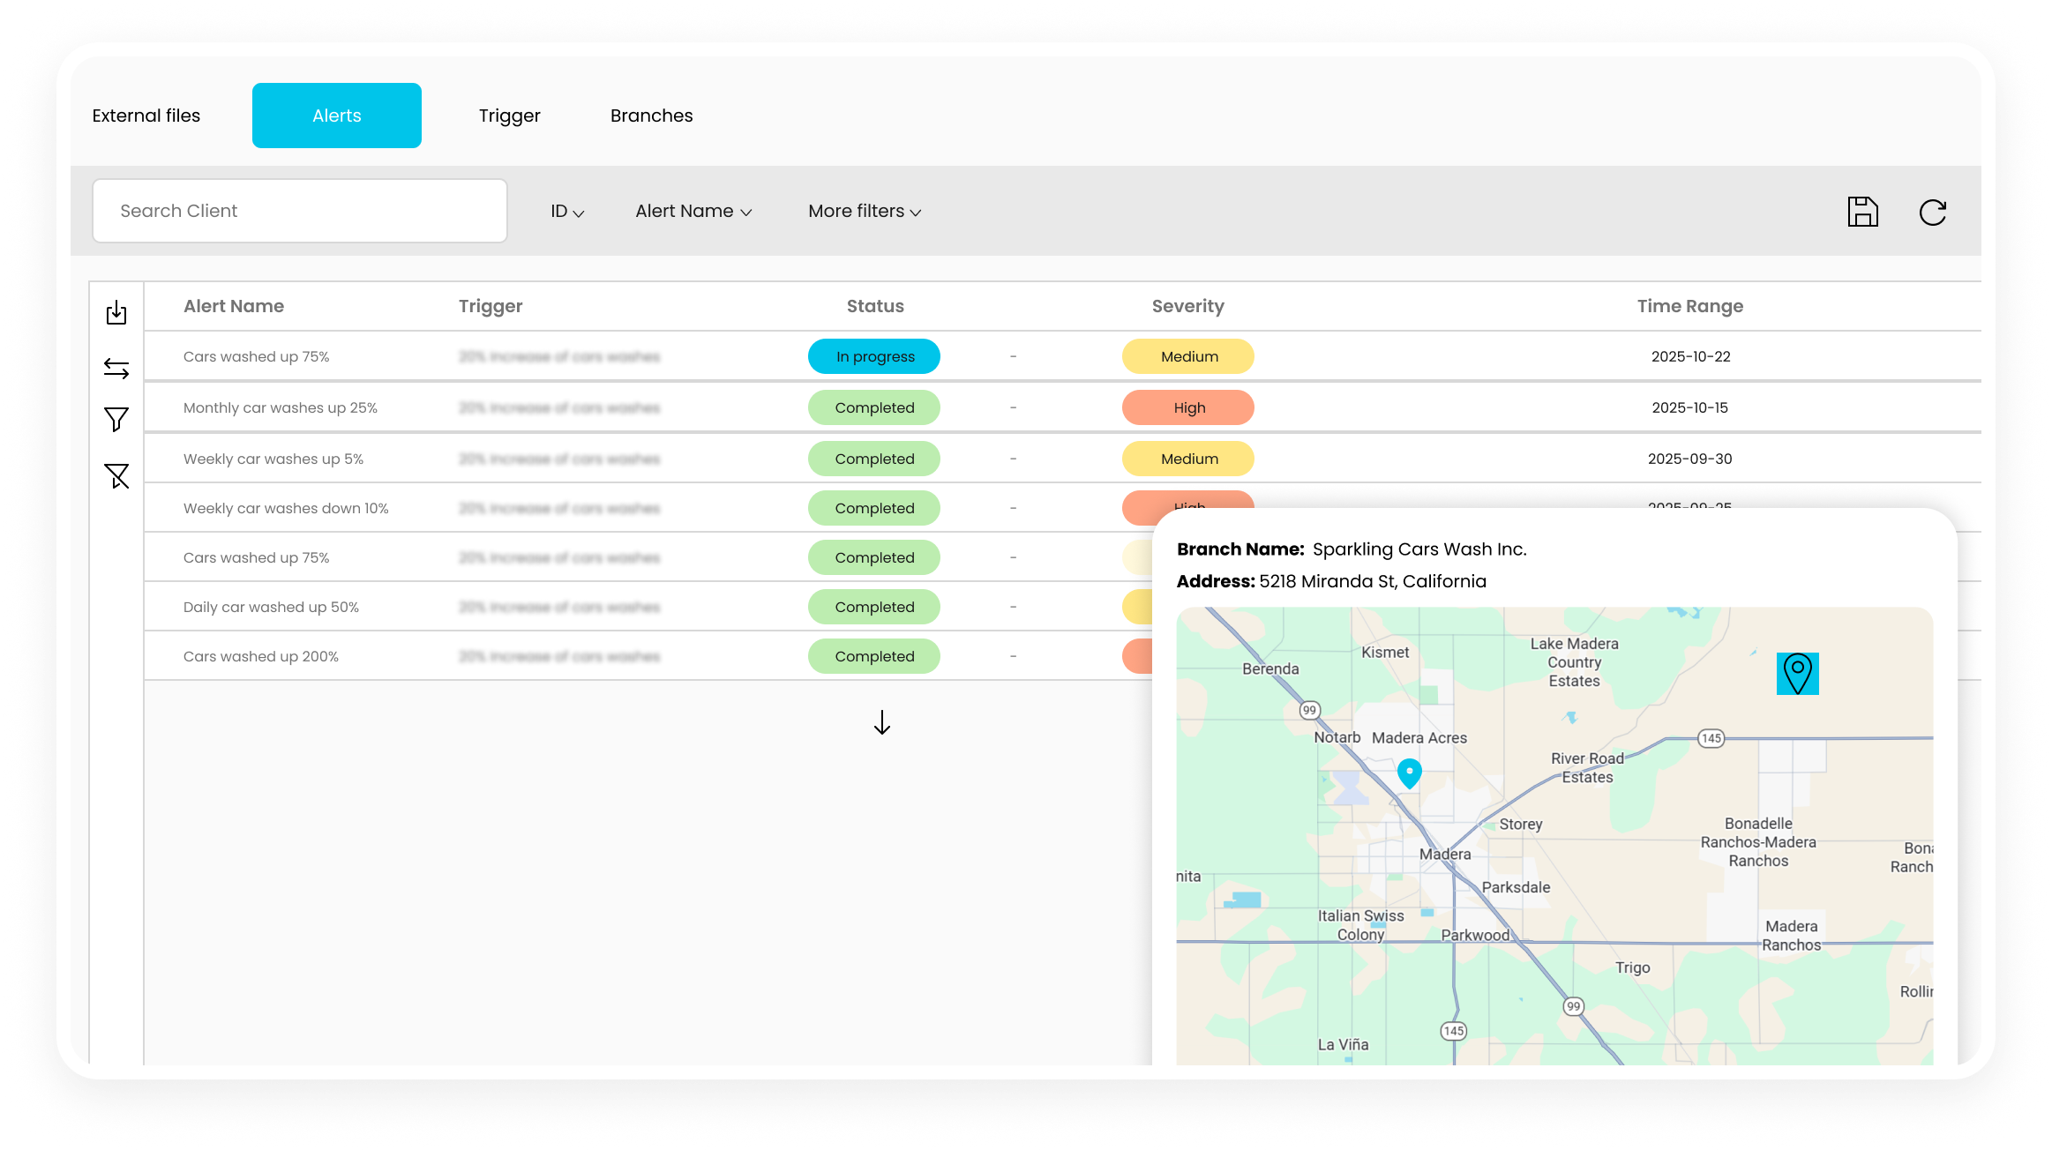Switch to the External files tab
This screenshot has width=2052, height=1150.
pos(146,116)
